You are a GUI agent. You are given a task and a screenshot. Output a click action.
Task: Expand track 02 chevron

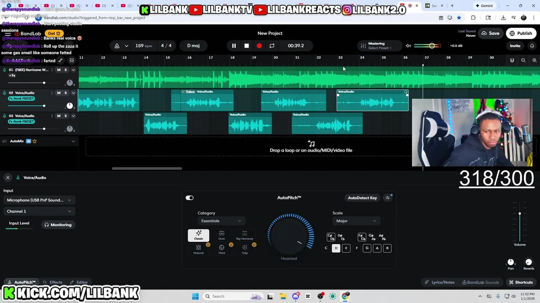point(73,93)
